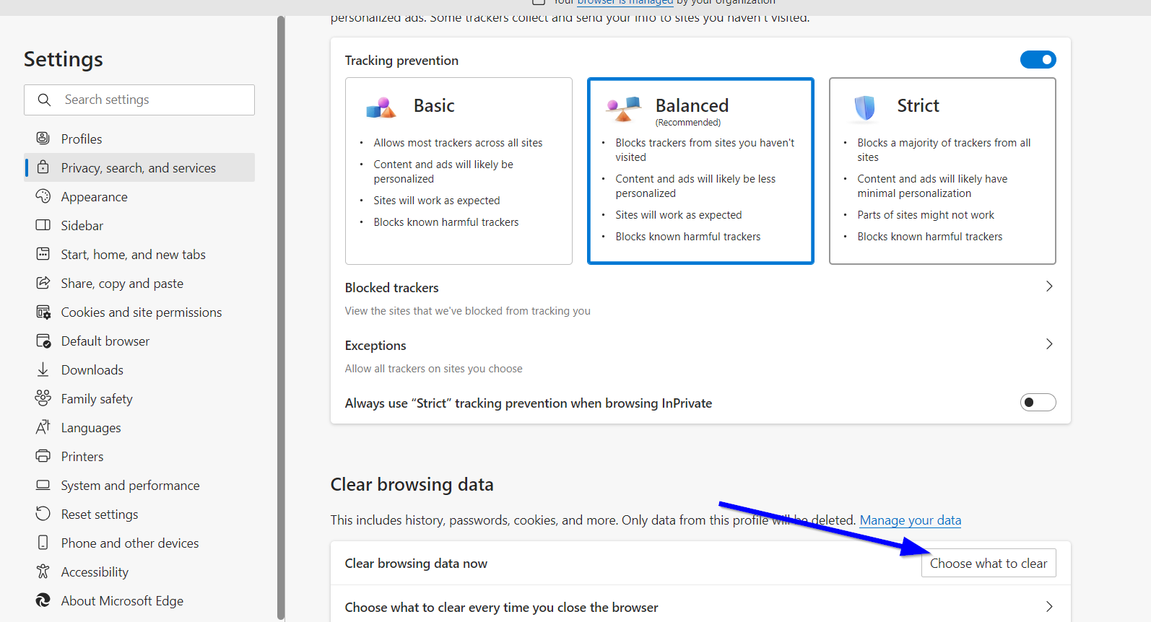
Task: Open Sidebar settings page
Action: tap(139, 225)
